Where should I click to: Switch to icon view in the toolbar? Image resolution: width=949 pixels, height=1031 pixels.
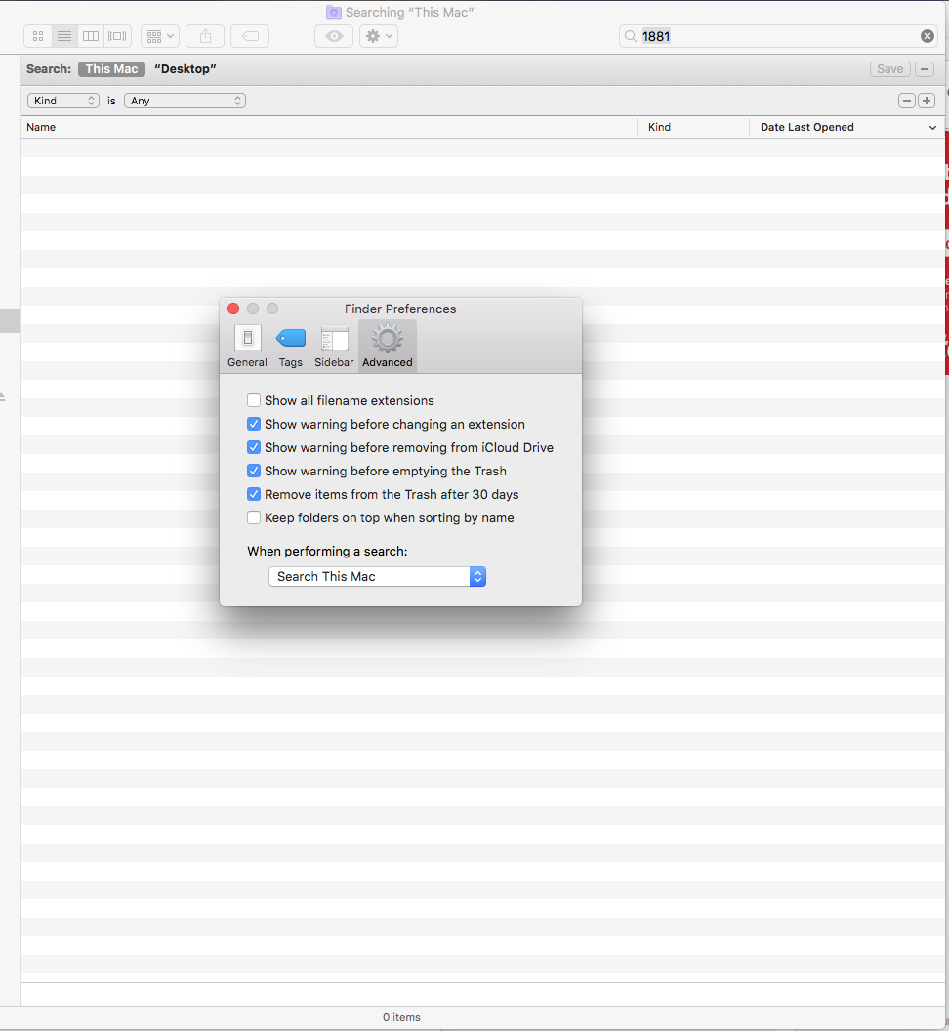click(x=37, y=36)
